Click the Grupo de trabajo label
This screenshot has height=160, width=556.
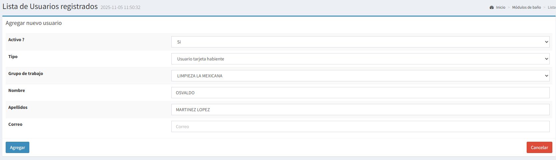(x=26, y=73)
